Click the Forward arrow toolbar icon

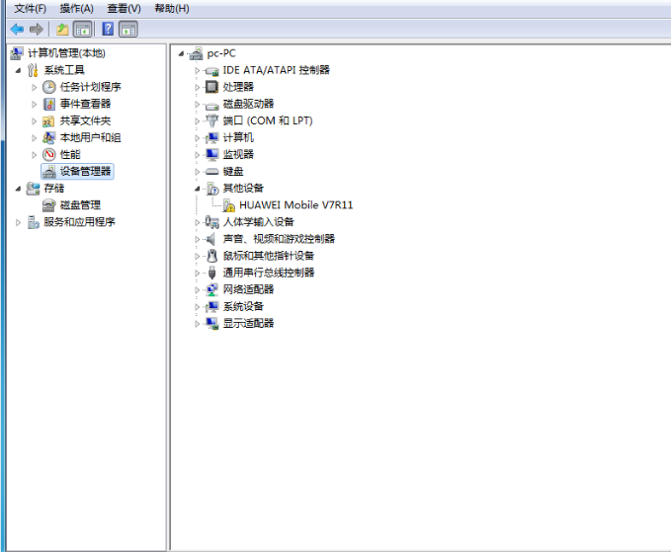(37, 30)
